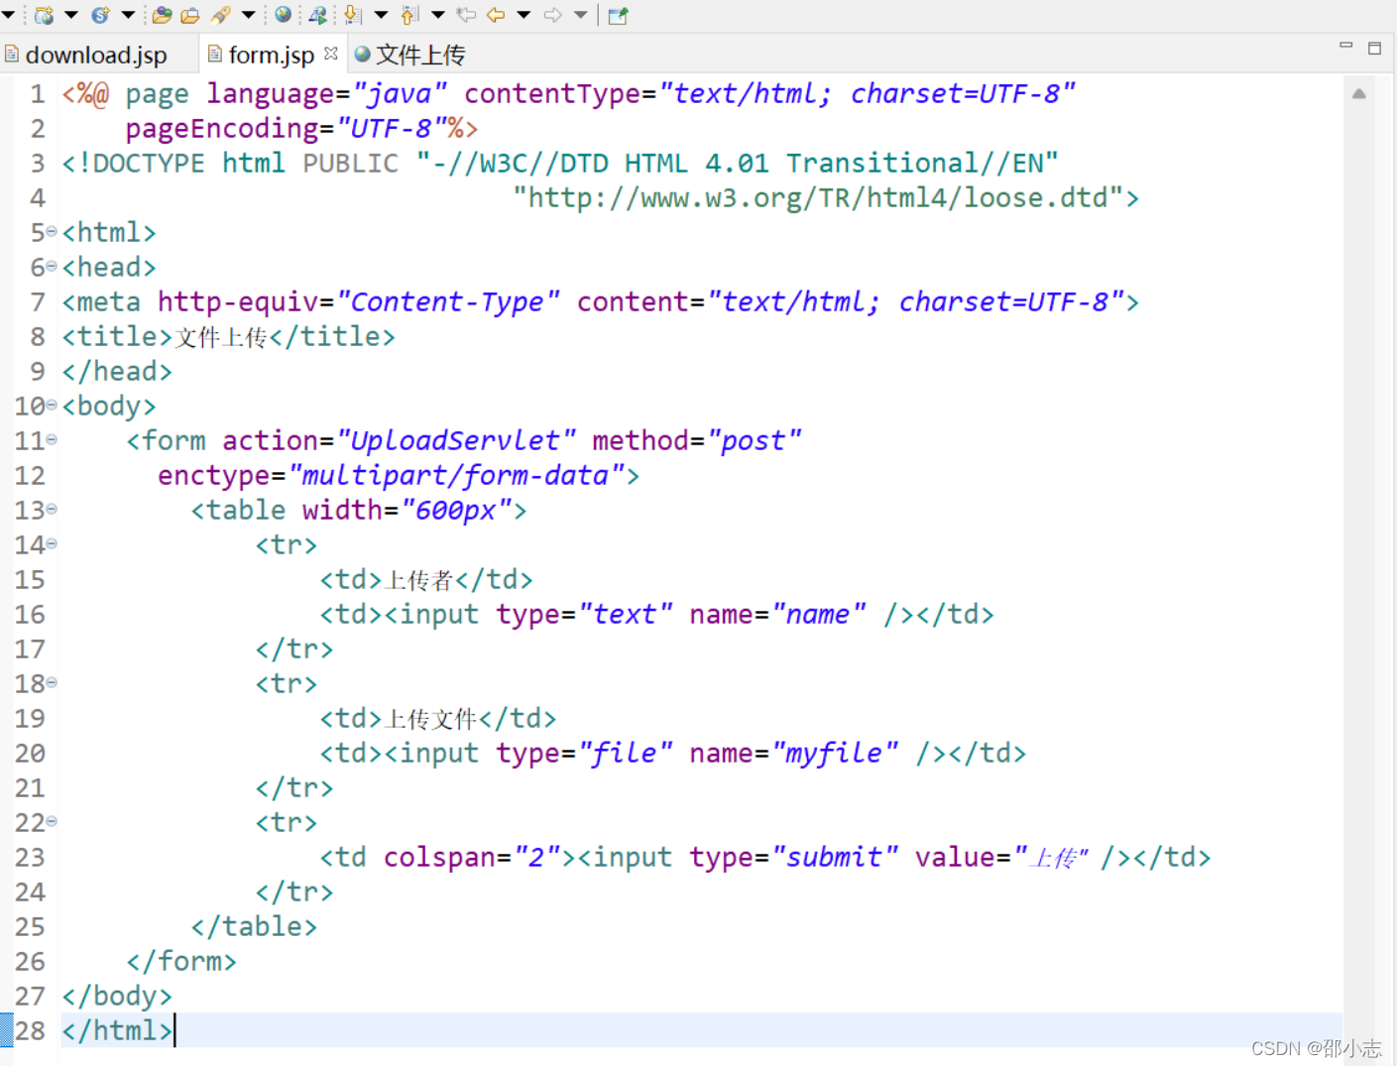The width and height of the screenshot is (1397, 1067).
Task: Collapse the head fold on line 6
Action: point(52,267)
